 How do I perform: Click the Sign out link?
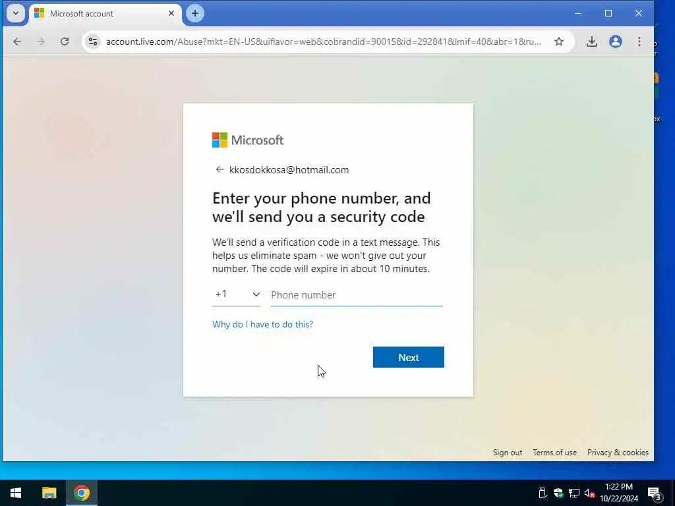(508, 453)
